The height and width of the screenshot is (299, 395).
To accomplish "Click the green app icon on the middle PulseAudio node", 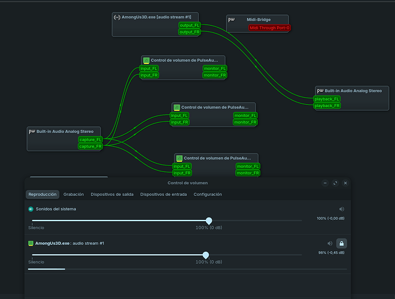I will pyautogui.click(x=177, y=107).
